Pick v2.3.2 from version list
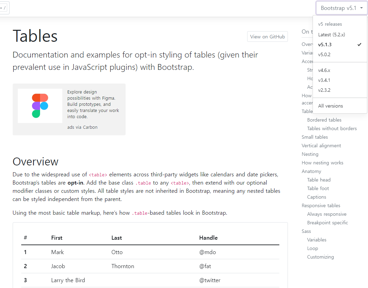Screen dimensions: 368x288 click(x=340, y=90)
